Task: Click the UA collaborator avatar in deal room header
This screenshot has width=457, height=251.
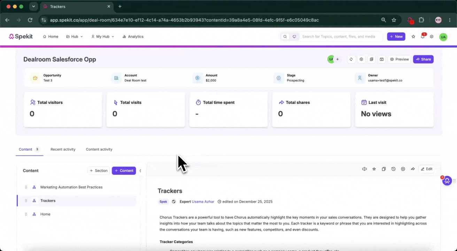Action: (331, 59)
